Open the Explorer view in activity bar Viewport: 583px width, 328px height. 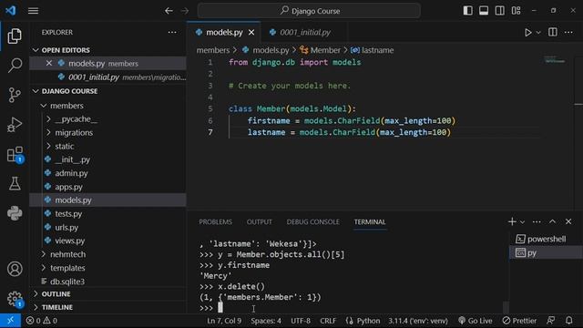click(15, 36)
